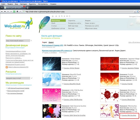Screen dimensions: 140x120
Task: Open the Photoshop site section
Action: (x=58, y=20)
